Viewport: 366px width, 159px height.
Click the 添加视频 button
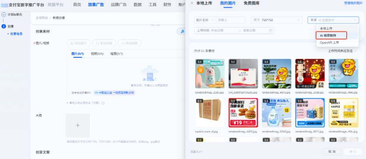tap(104, 43)
